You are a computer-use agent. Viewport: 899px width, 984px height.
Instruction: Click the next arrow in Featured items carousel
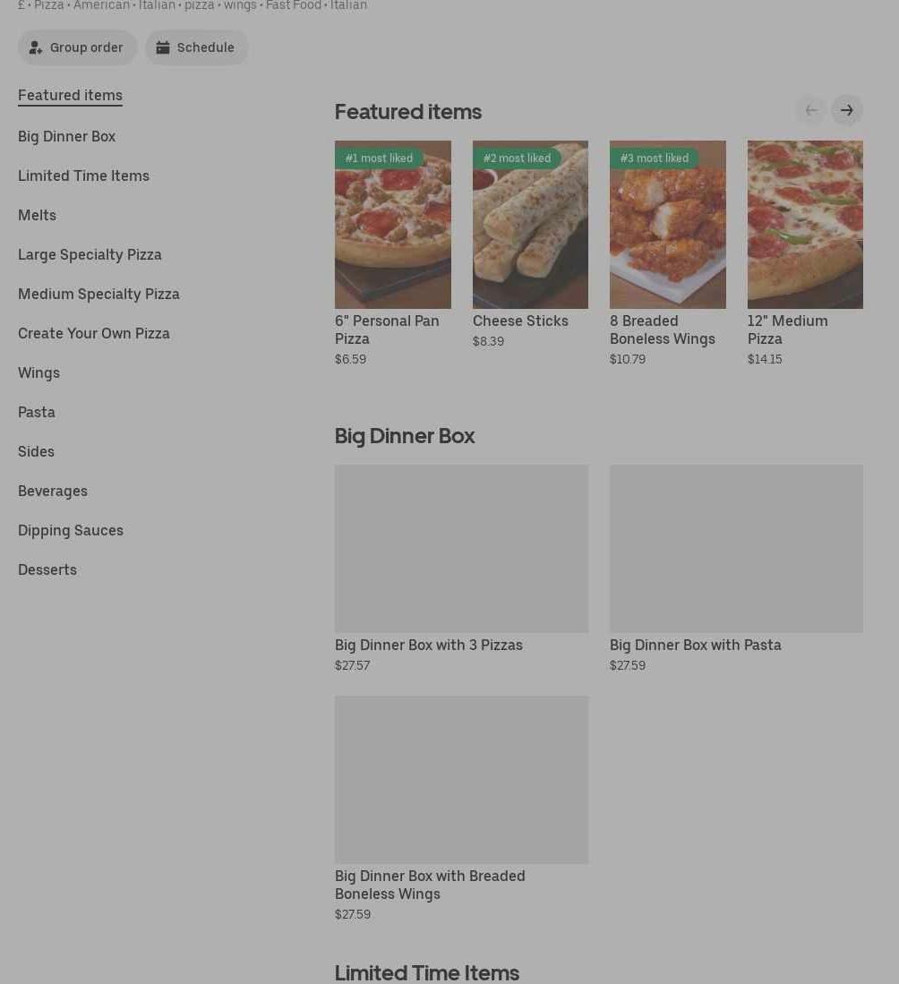coord(846,110)
